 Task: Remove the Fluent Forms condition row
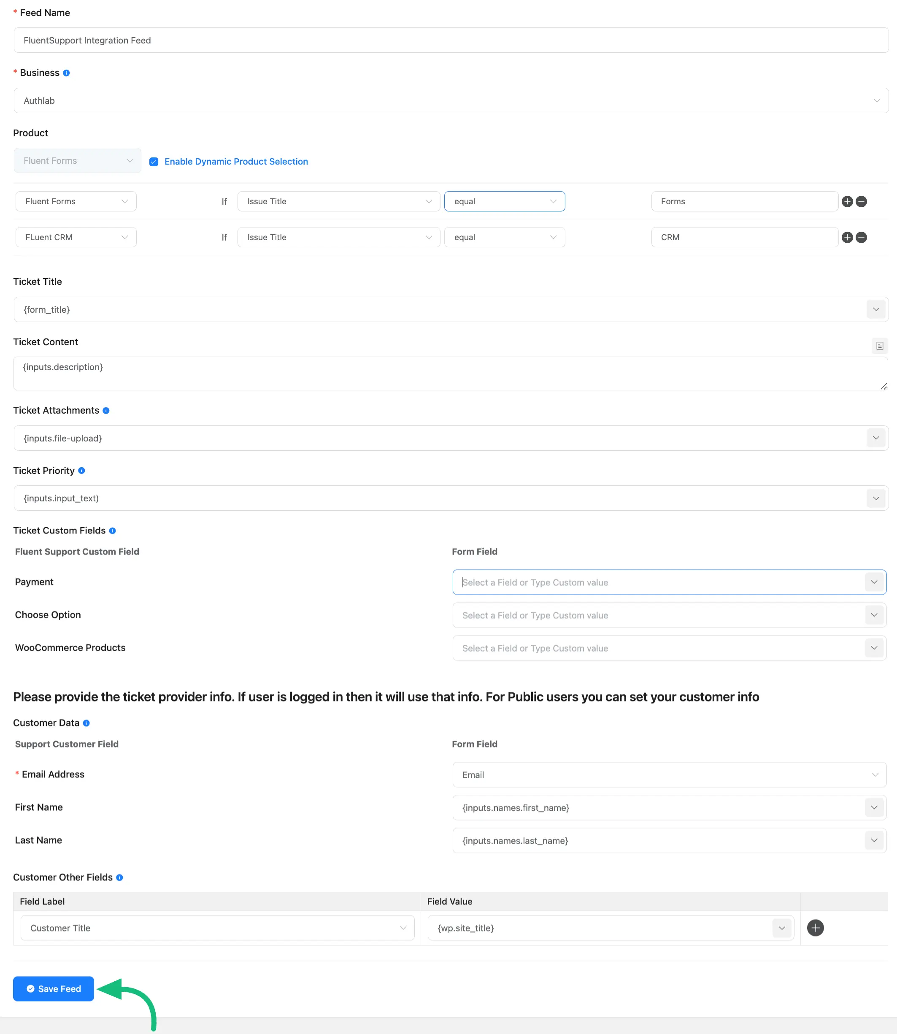click(x=861, y=201)
